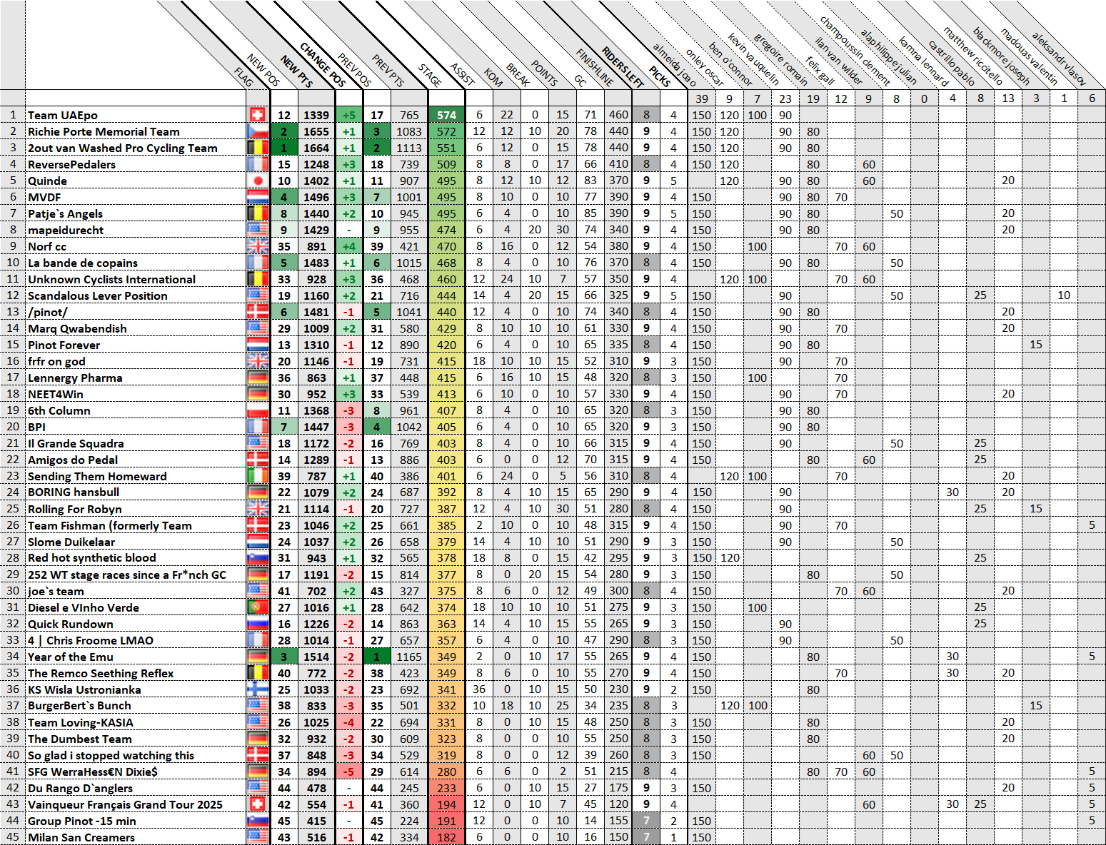Select the "felix gall" rider header
This screenshot has height=845, width=1106.
point(820,71)
